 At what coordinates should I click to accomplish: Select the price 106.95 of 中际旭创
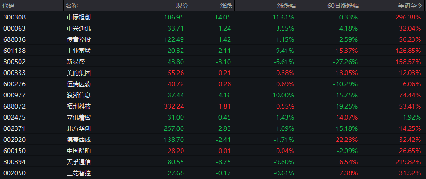(174, 17)
